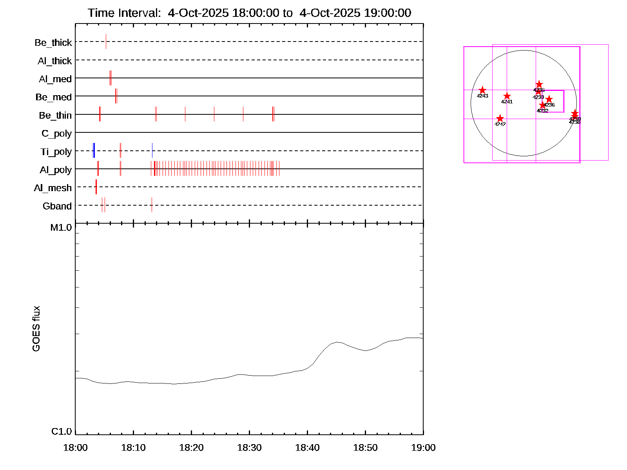This screenshot has height=470, width=627.
Task: Click the red tick on the Al_mesh row
Action: pyautogui.click(x=96, y=187)
